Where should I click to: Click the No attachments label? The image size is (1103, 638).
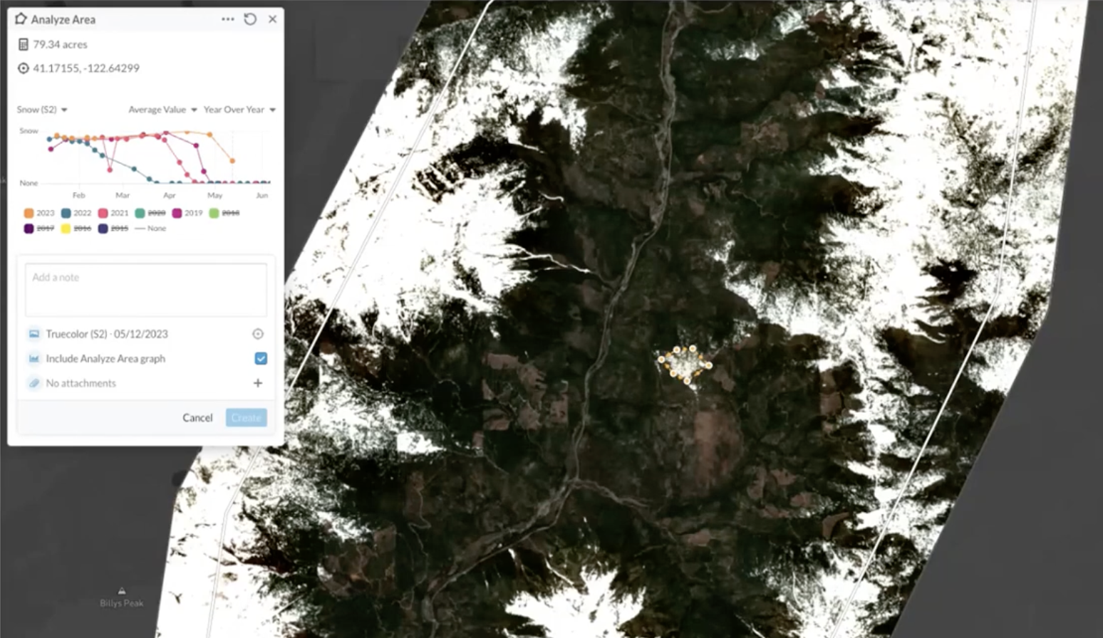[81, 383]
